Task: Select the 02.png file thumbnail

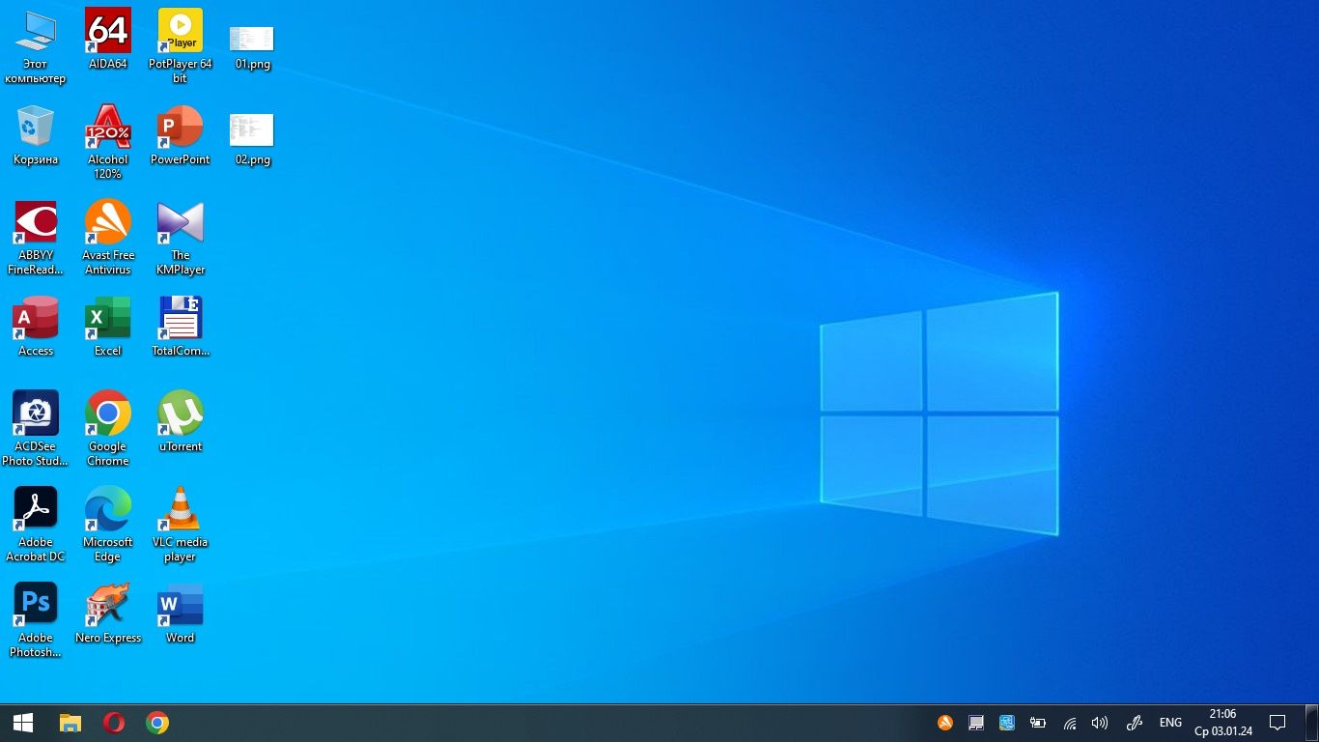Action: click(x=252, y=140)
